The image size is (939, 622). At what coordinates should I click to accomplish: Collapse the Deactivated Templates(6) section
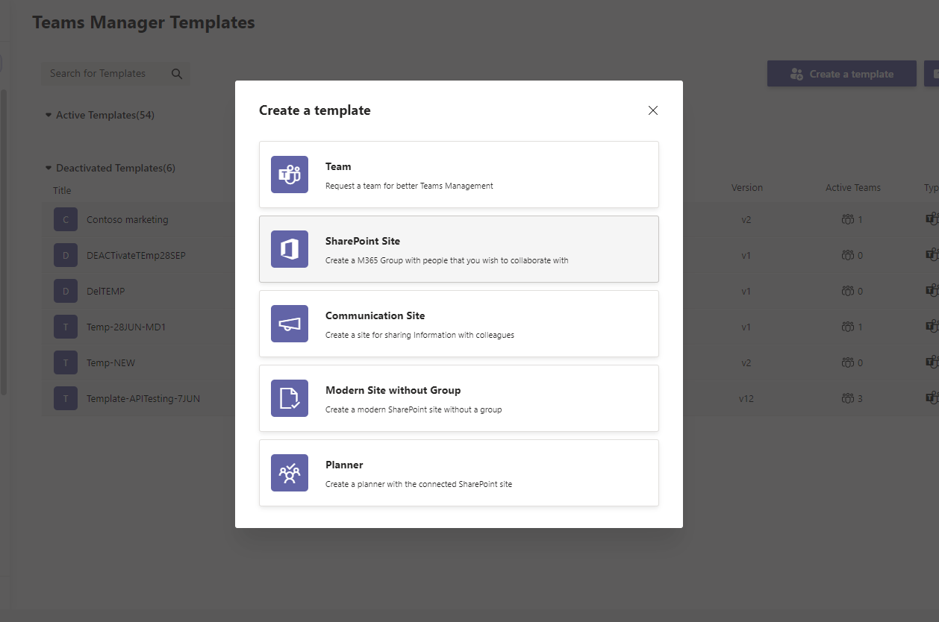pyautogui.click(x=49, y=168)
